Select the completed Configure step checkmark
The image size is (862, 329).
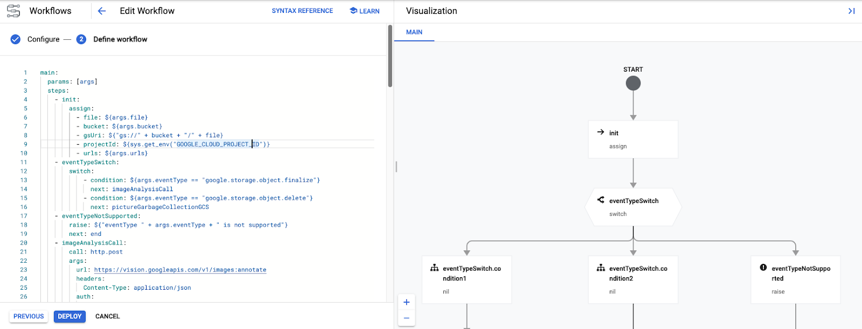(x=16, y=39)
